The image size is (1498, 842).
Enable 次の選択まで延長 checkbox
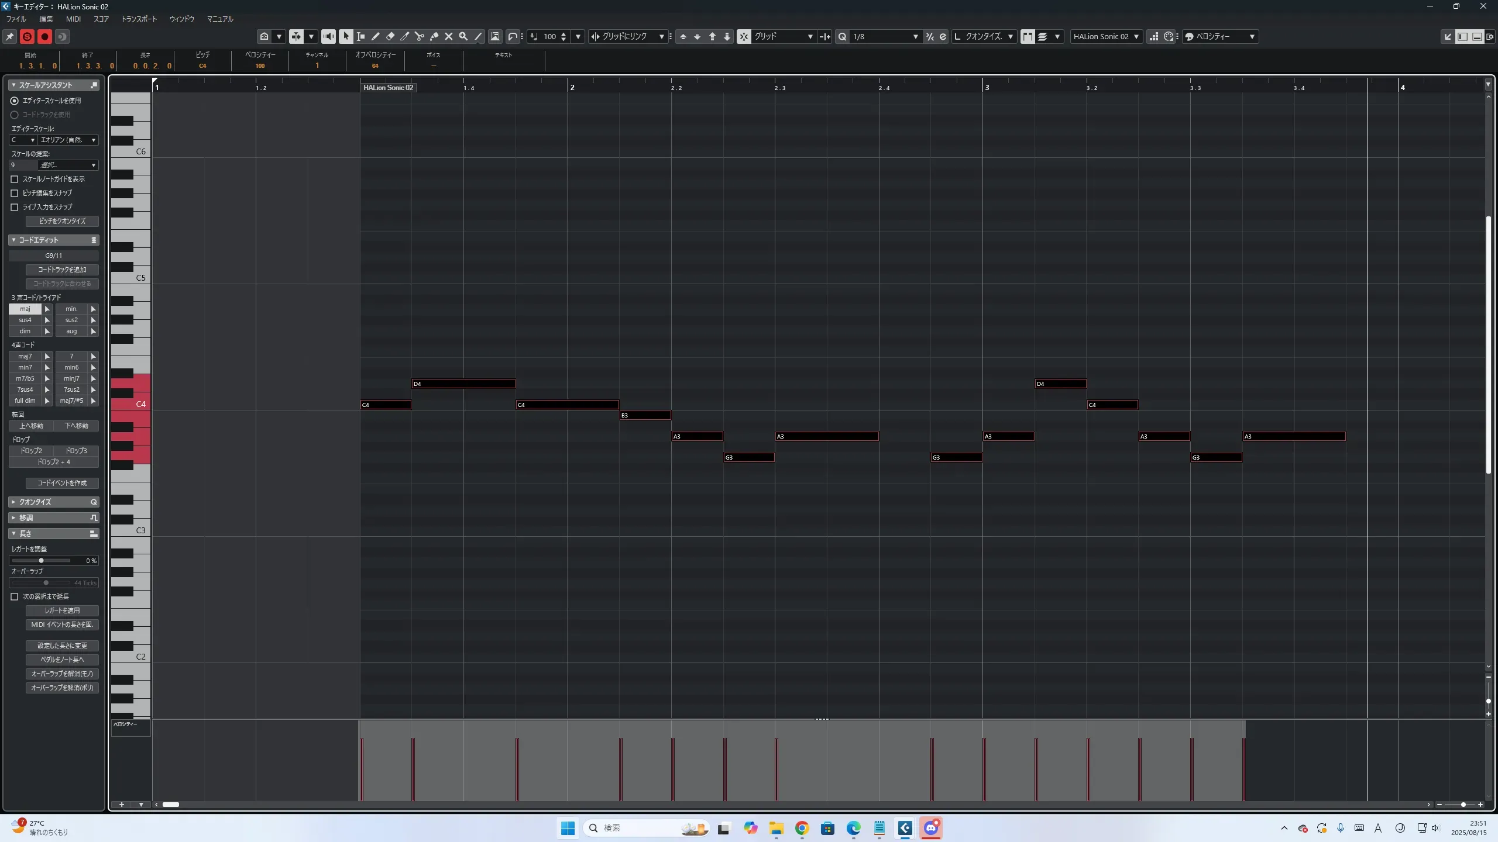[15, 596]
